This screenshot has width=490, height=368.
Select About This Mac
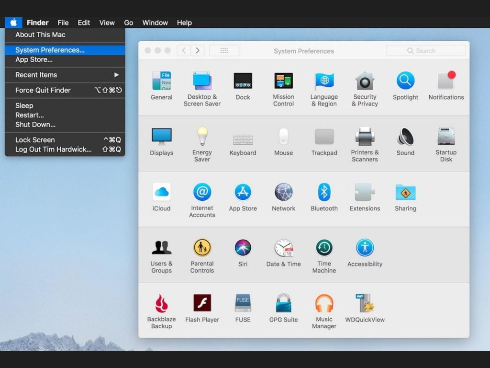pyautogui.click(x=65, y=34)
